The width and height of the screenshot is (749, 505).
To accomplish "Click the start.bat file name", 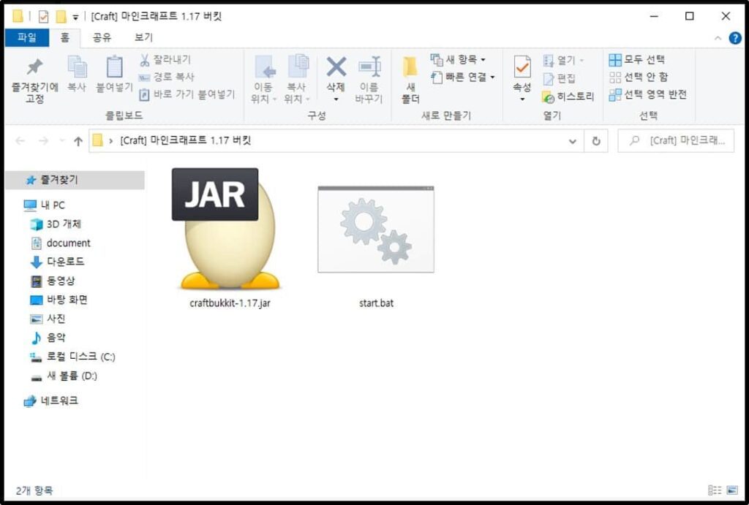I will coord(377,303).
